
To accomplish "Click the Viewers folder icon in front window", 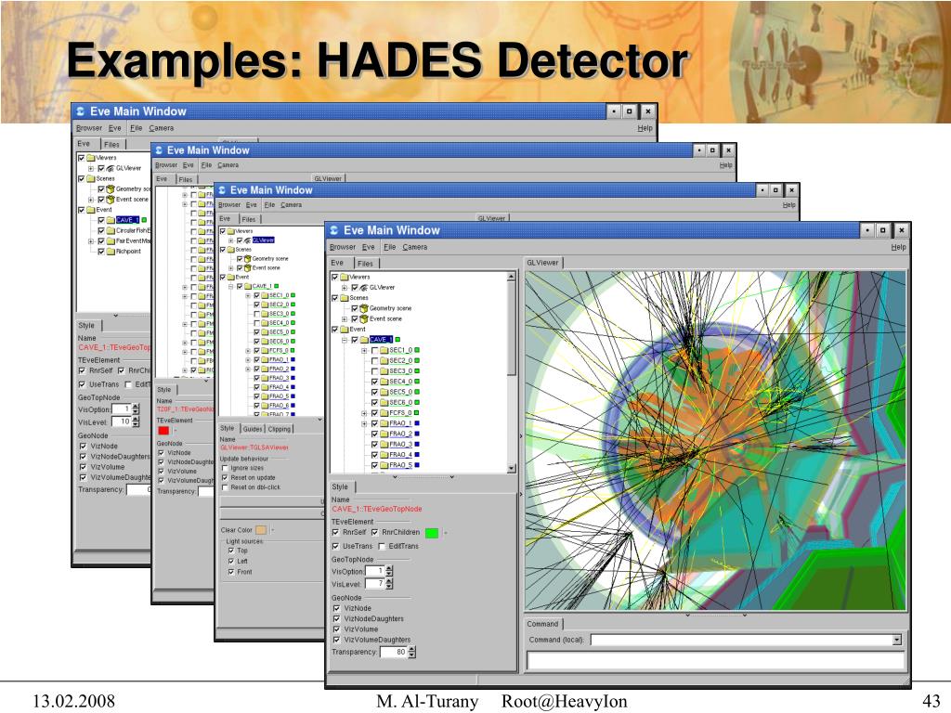I will coord(344,277).
